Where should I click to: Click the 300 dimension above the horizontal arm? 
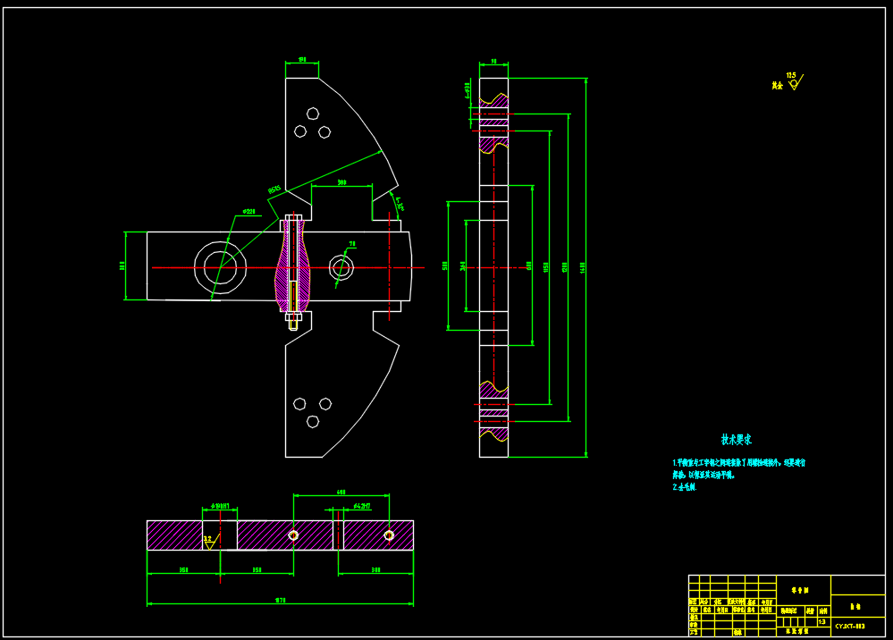pyautogui.click(x=341, y=182)
